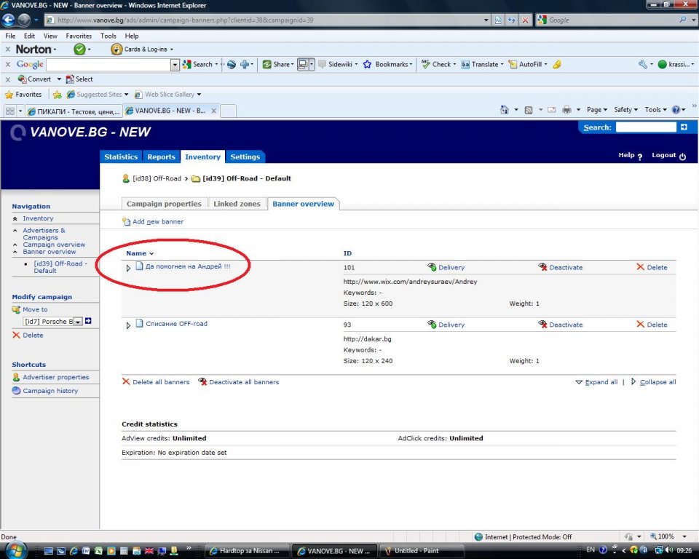The height and width of the screenshot is (559, 699).
Task: Click the VANOVE.BG search input field
Action: pos(645,127)
